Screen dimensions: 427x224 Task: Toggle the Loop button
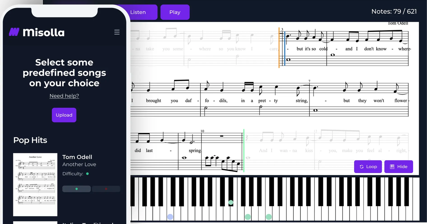click(x=368, y=166)
